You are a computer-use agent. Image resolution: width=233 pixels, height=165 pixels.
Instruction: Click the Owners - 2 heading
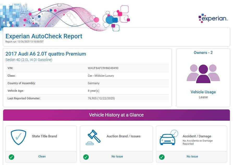(203, 53)
